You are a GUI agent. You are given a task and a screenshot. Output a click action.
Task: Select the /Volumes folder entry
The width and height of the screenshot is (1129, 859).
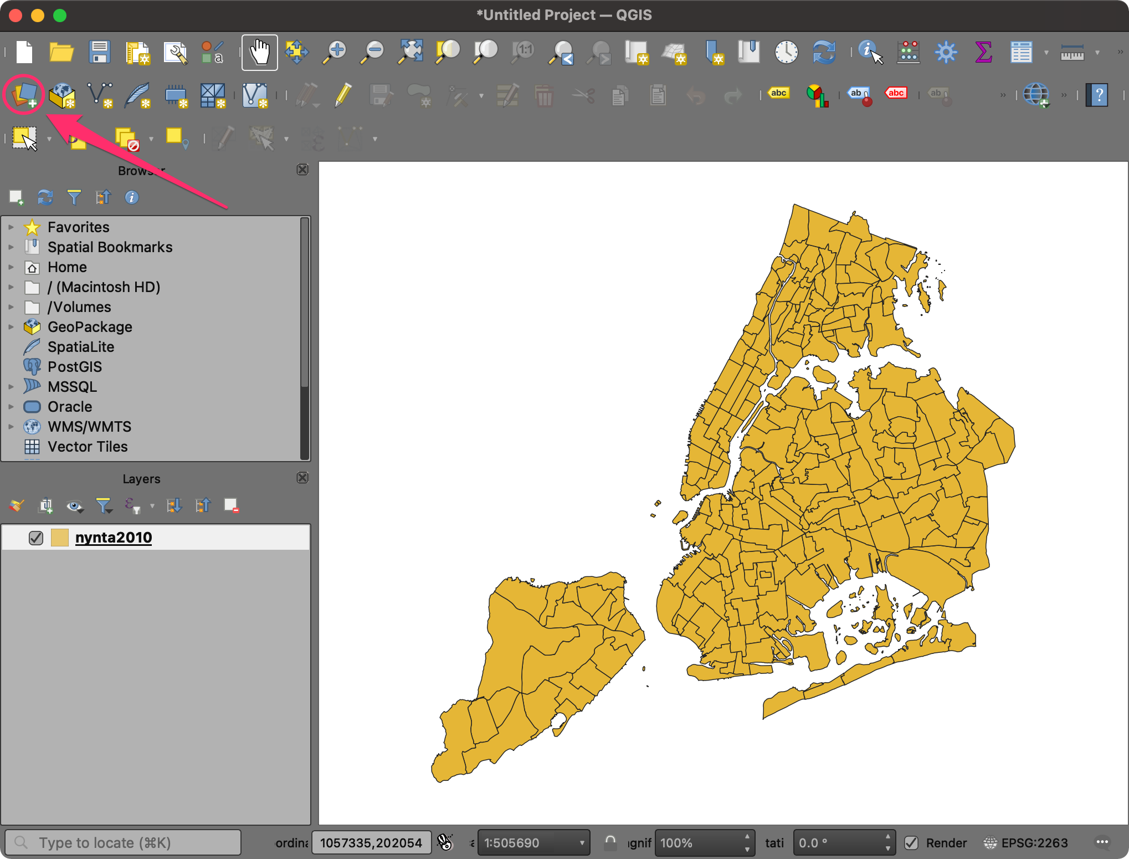coord(79,307)
